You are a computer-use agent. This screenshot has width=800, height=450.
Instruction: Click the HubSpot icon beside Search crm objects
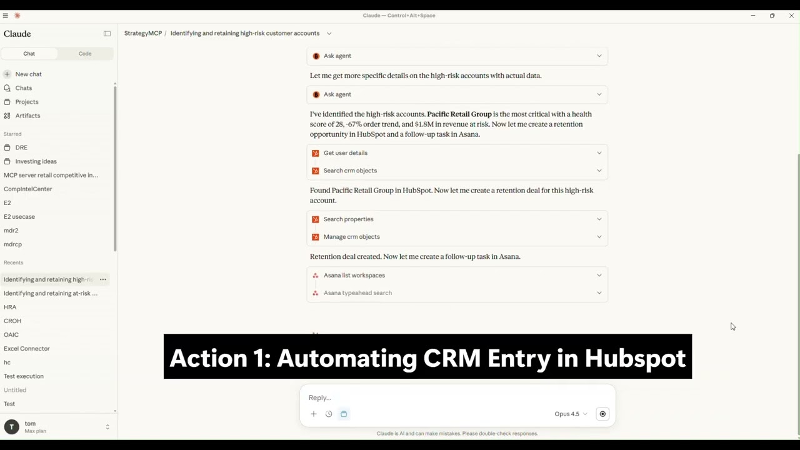[316, 171]
